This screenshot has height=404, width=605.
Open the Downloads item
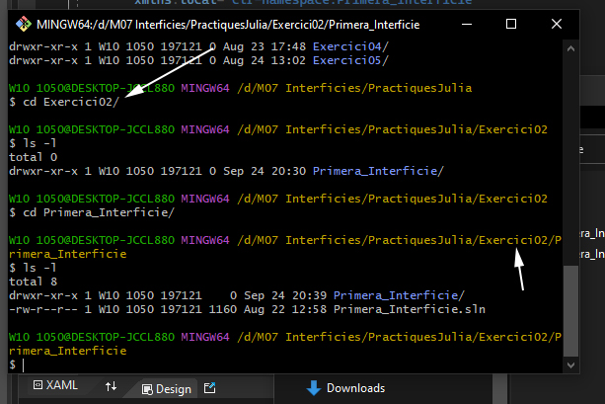(x=354, y=388)
